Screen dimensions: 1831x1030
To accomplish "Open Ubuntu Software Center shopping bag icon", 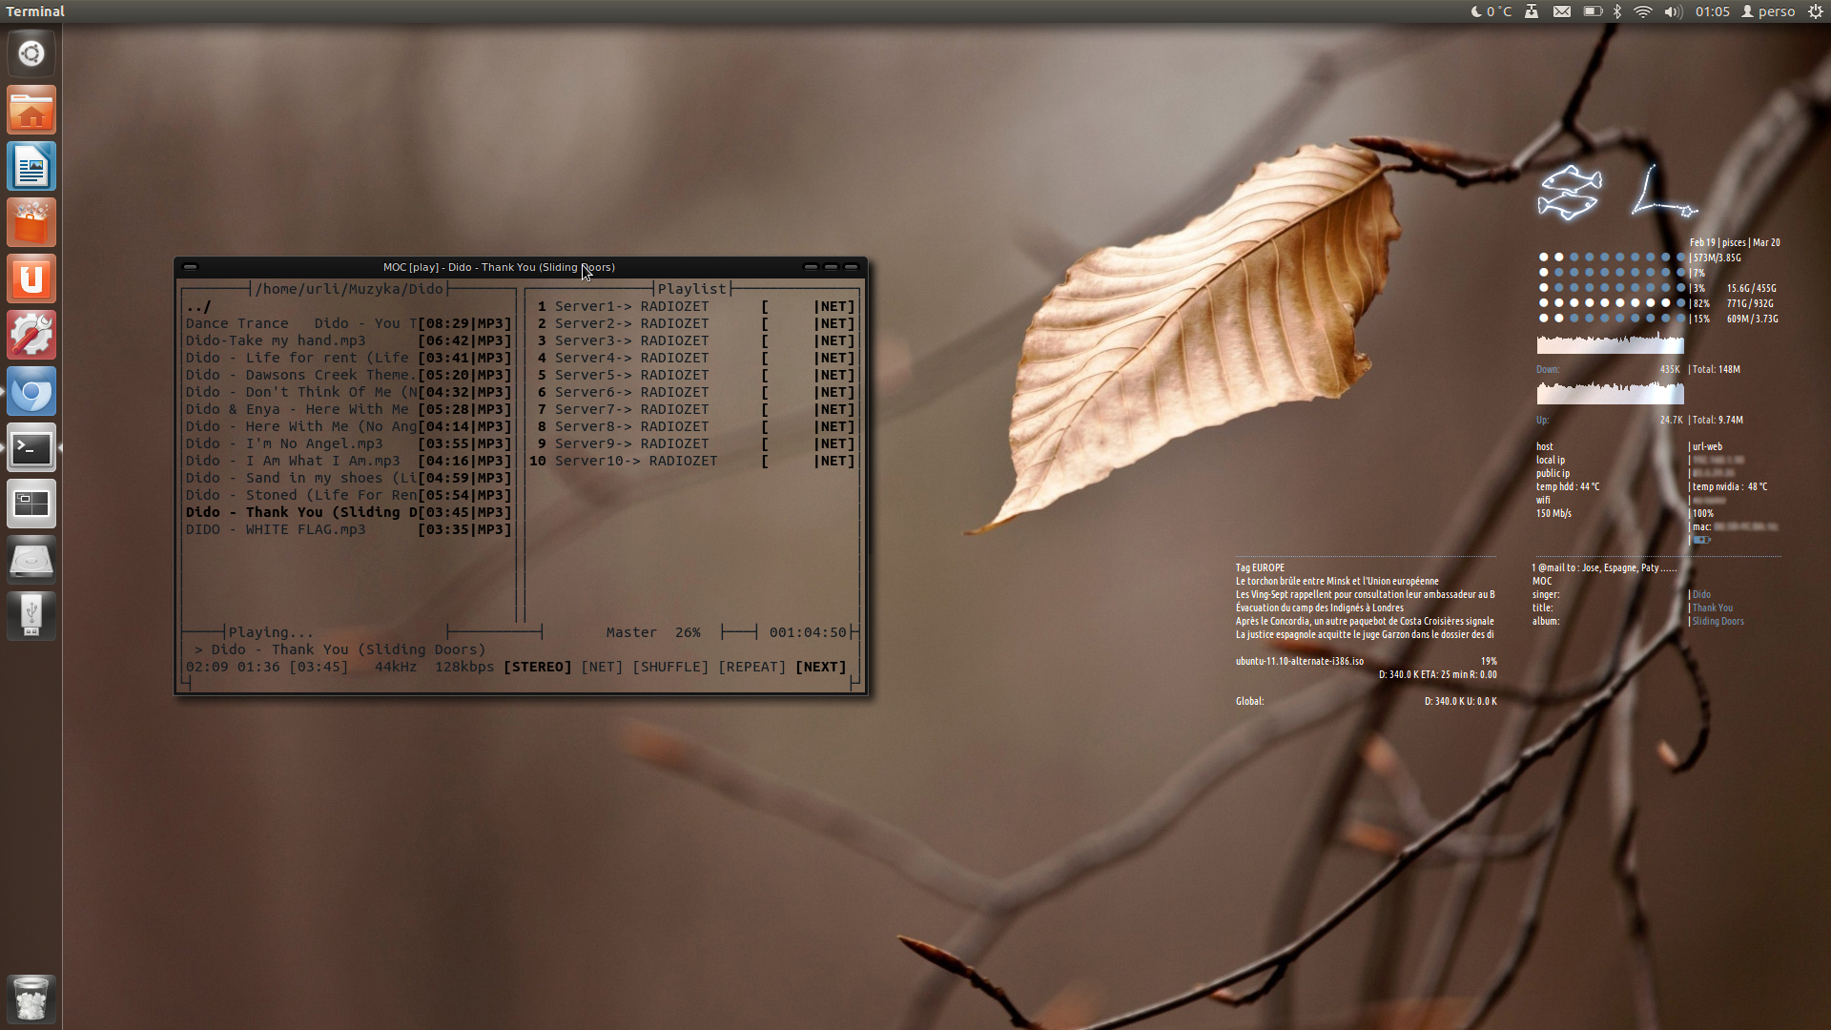I will pyautogui.click(x=31, y=222).
